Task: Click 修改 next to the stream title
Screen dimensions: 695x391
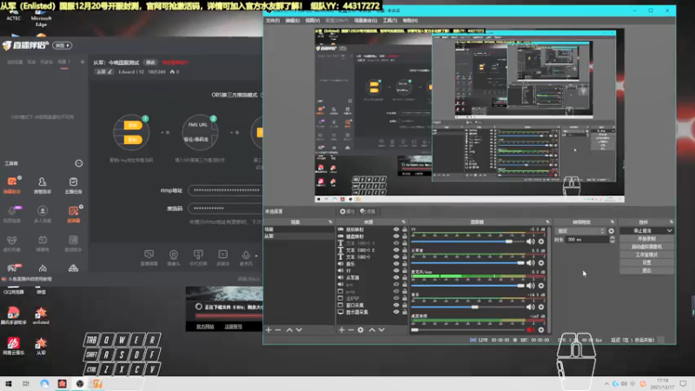Action: coord(150,63)
